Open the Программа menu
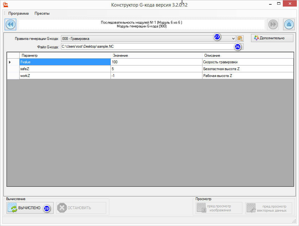Viewport: 299px width, 226px height. click(18, 13)
